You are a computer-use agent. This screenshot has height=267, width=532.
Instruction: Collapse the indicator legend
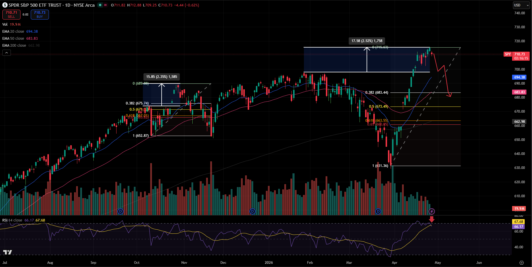point(6,53)
